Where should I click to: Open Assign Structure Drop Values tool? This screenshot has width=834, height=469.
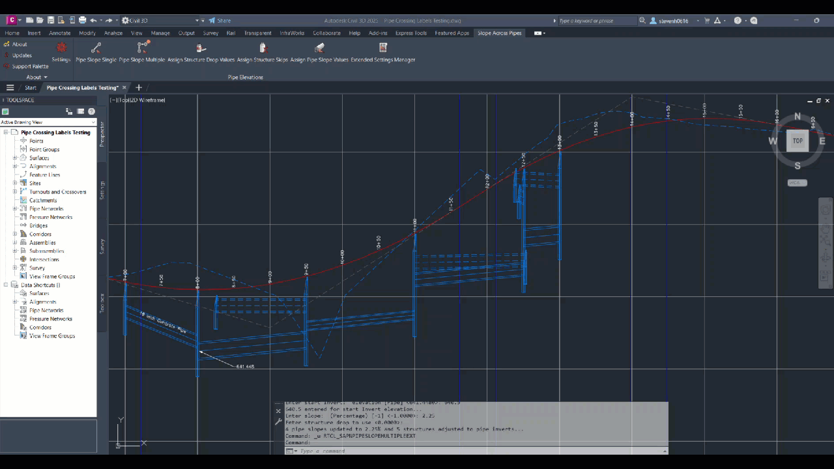tap(201, 48)
